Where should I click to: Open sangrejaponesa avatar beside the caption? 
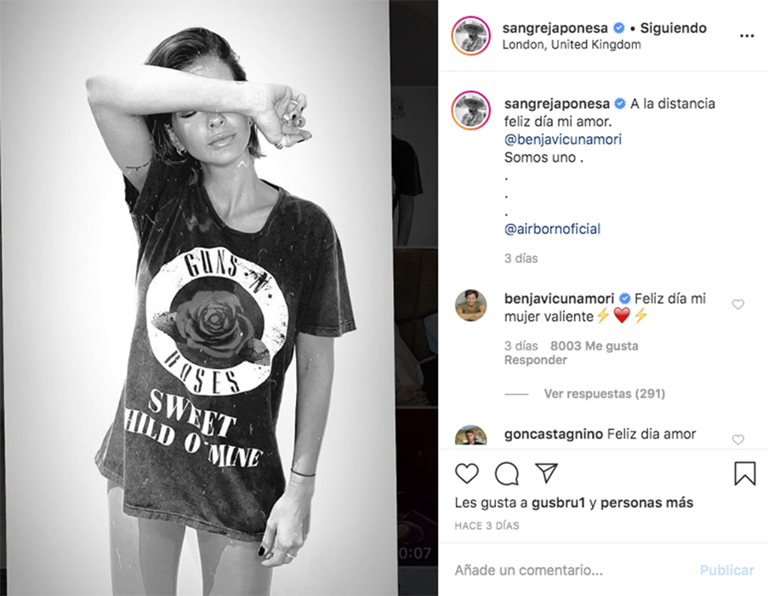coord(470,111)
